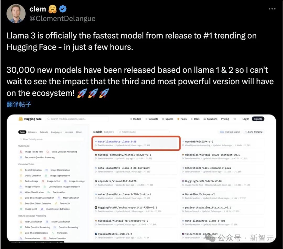283x249 pixels.
Task: Open Spaces in top navigation
Action: [168, 119]
